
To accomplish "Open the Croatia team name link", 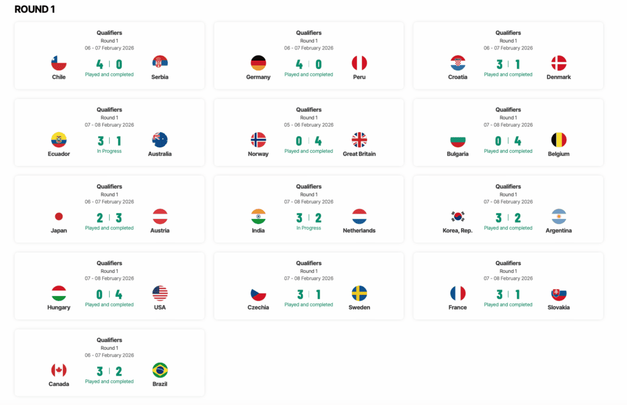I will (x=457, y=77).
